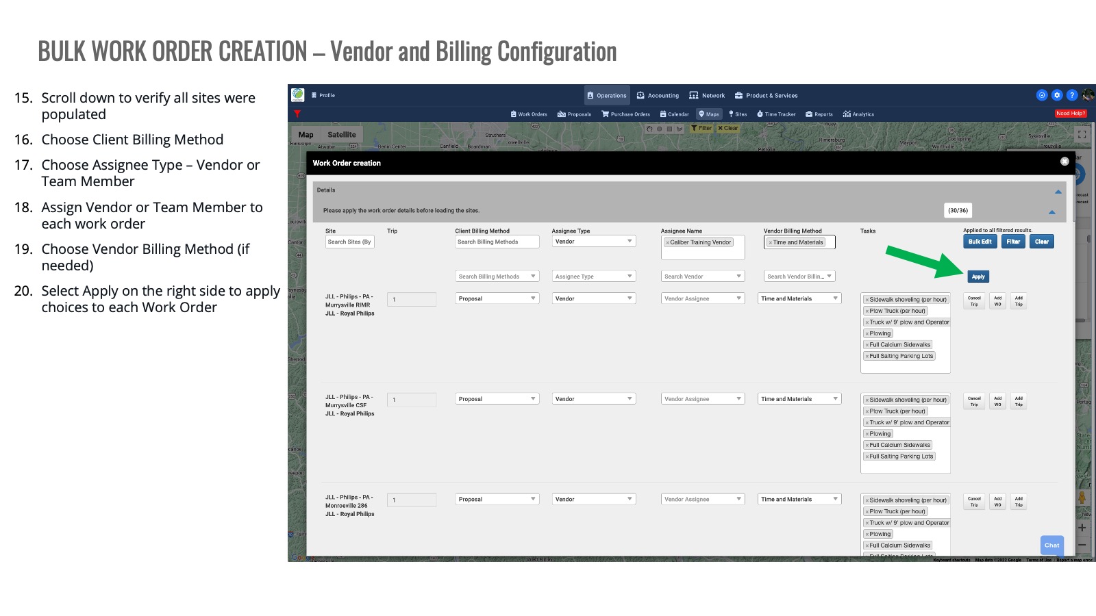
Task: Open the Product & Services menu
Action: tap(766, 96)
